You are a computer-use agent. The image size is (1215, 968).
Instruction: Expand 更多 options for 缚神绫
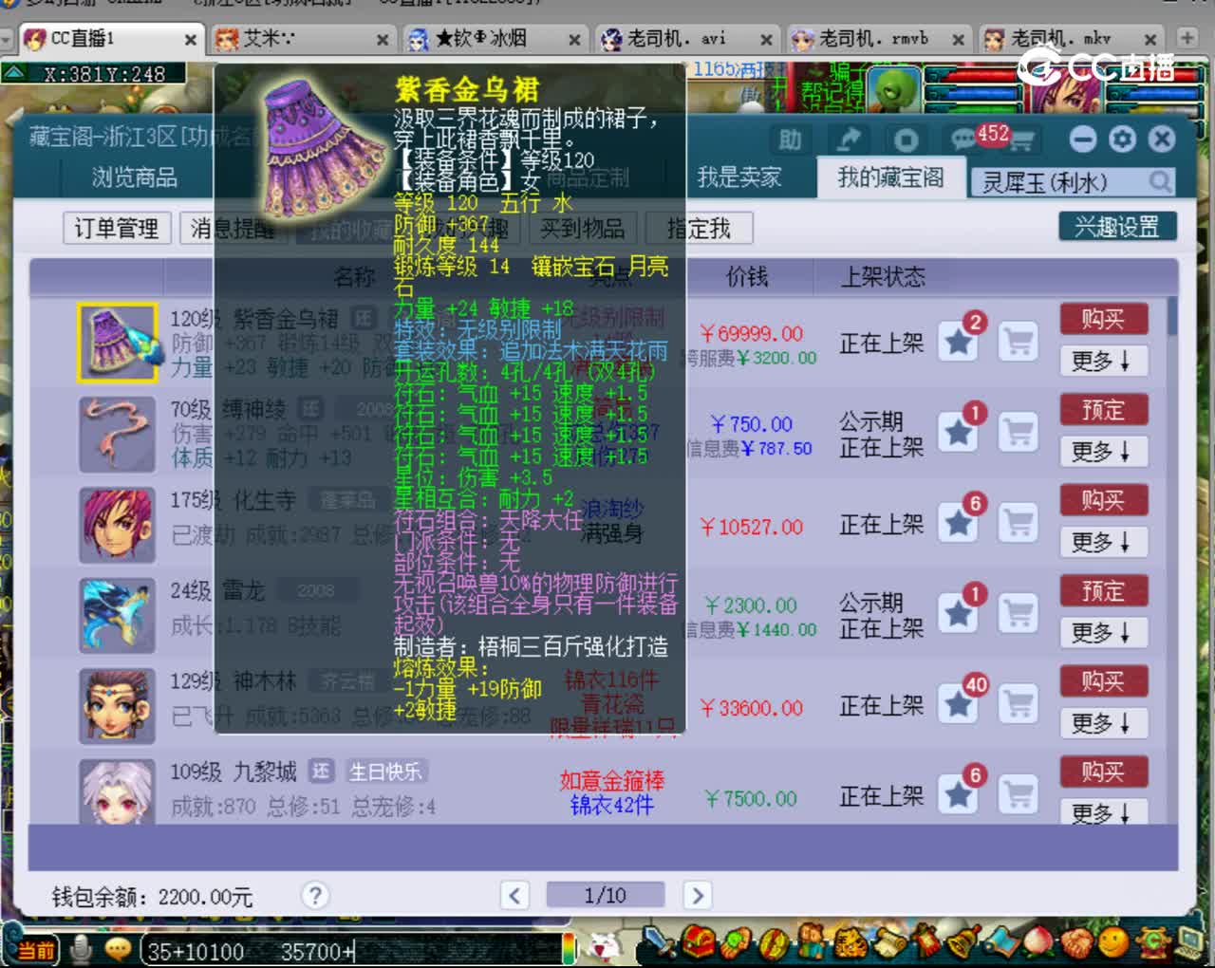tap(1103, 452)
